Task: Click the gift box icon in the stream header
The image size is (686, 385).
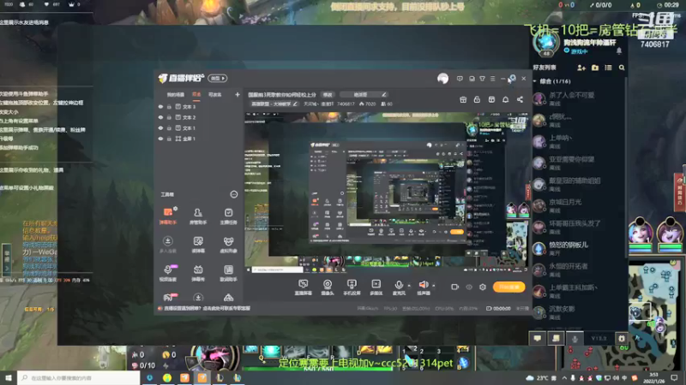Action: click(x=463, y=99)
